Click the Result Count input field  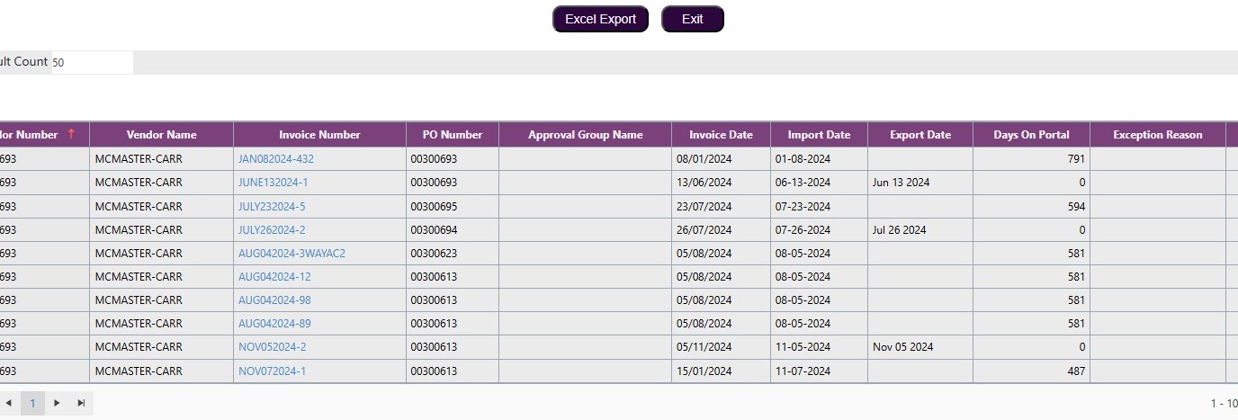pyautogui.click(x=92, y=63)
